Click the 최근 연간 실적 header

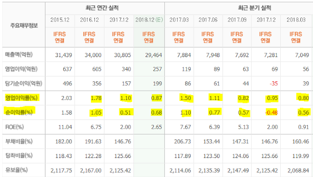coord(102,8)
